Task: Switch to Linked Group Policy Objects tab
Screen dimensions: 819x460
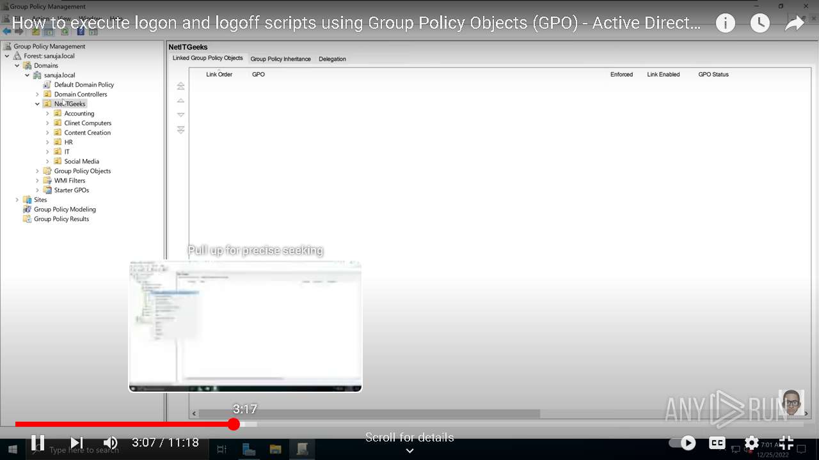Action: pyautogui.click(x=207, y=58)
